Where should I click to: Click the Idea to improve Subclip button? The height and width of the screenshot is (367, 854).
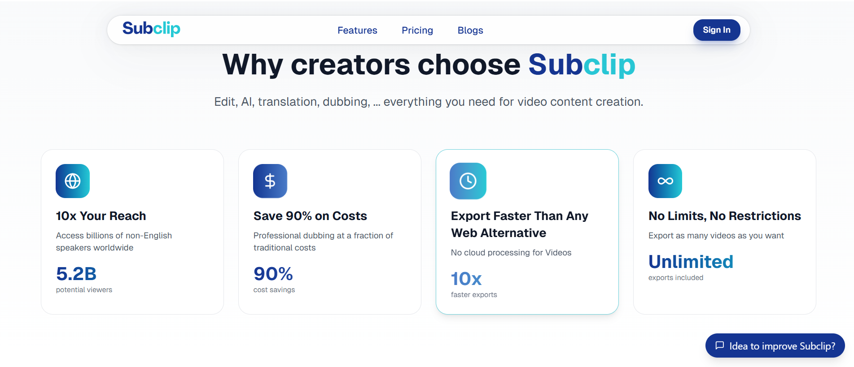tap(775, 345)
